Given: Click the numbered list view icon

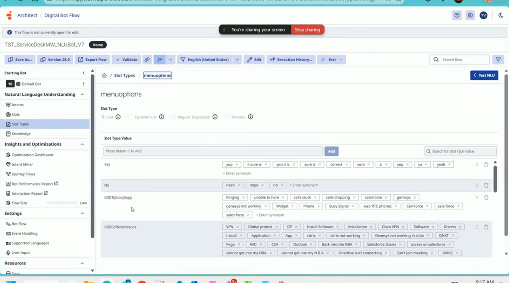Looking at the screenshot, I should (160, 60).
